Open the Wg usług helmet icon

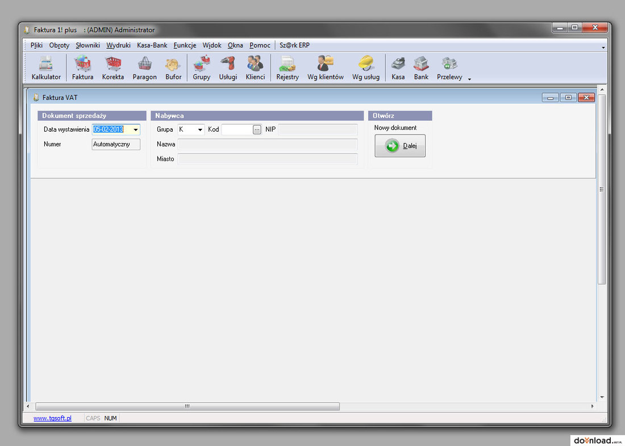click(365, 68)
